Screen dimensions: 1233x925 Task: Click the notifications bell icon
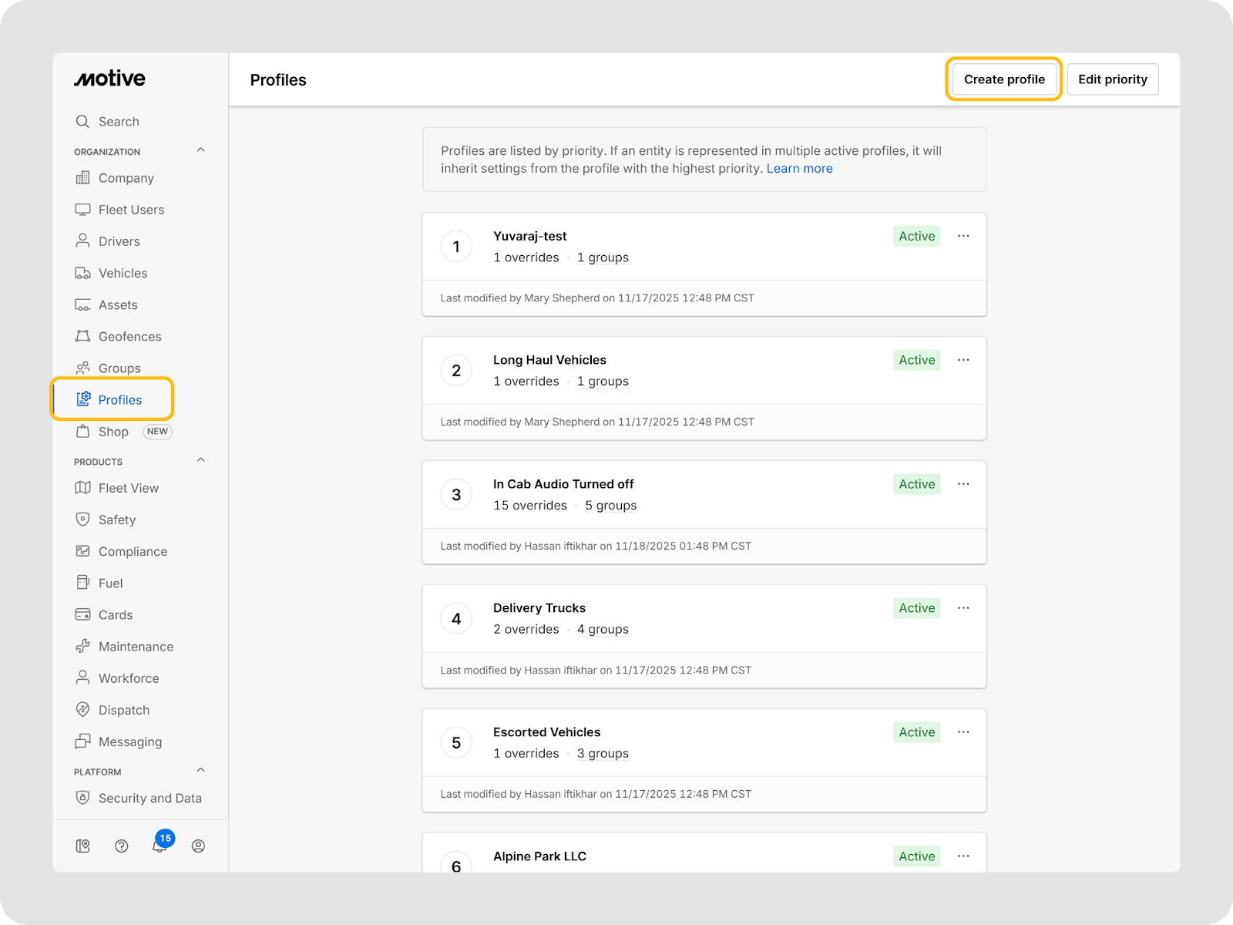pyautogui.click(x=160, y=846)
